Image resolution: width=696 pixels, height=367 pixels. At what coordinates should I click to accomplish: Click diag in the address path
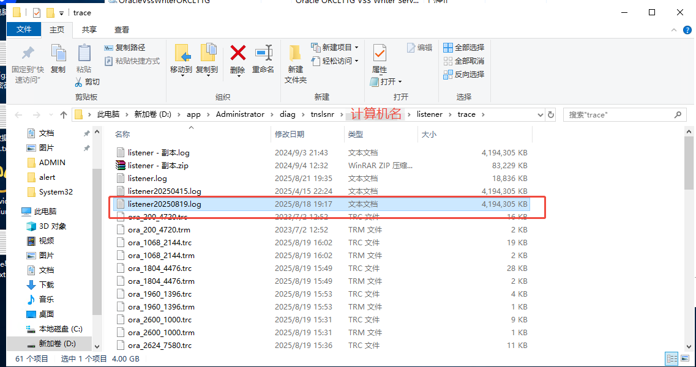pyautogui.click(x=287, y=114)
